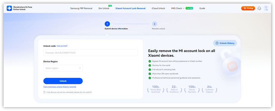Viewport: 275px width, 111px height.
Task: Click checkmark beside Full refund if unlocking fails
Action: click(150, 70)
